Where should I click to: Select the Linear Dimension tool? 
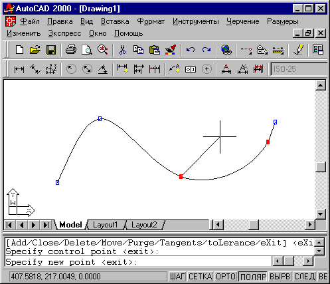[19, 69]
